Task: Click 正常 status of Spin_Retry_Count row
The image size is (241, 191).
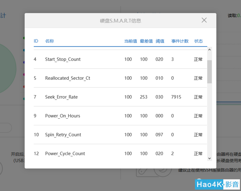Action: click(198, 135)
